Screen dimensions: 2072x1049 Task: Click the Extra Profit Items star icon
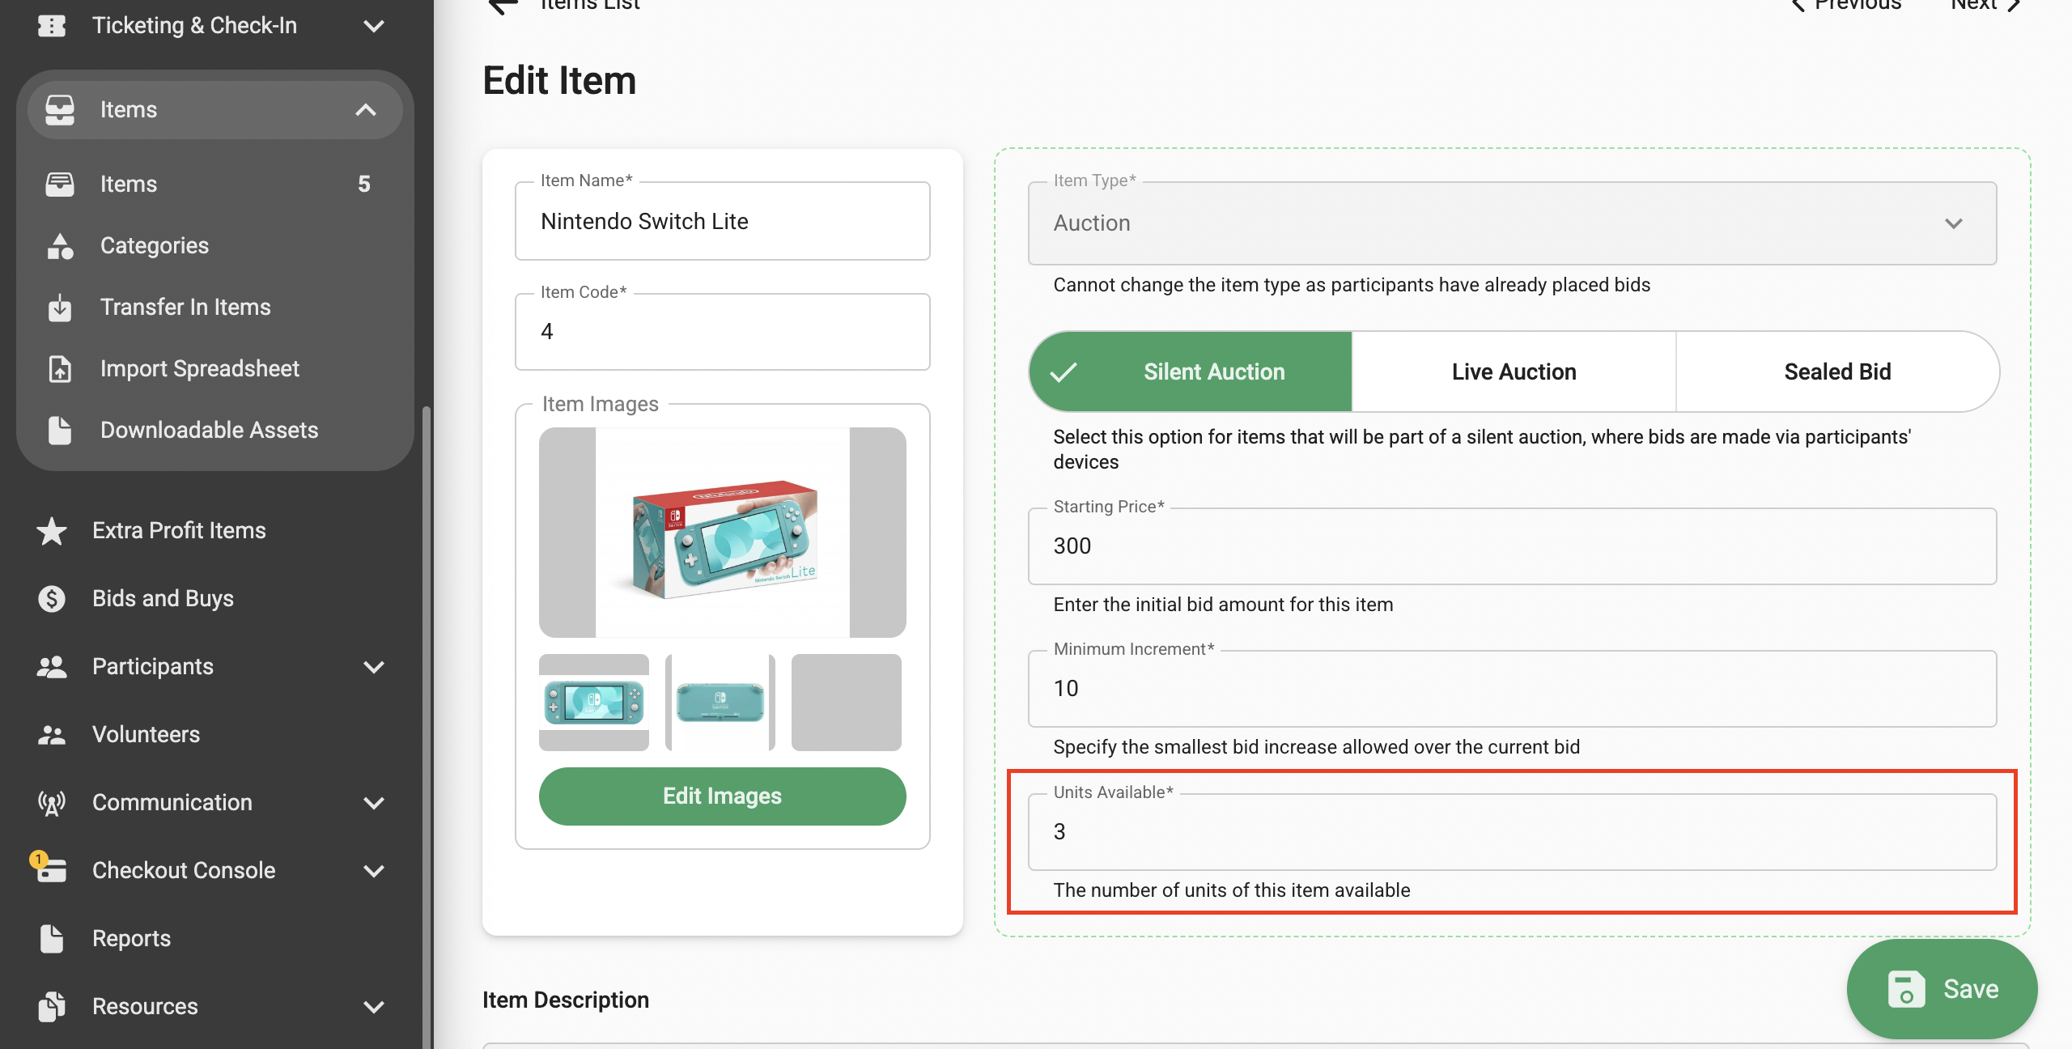tap(52, 531)
